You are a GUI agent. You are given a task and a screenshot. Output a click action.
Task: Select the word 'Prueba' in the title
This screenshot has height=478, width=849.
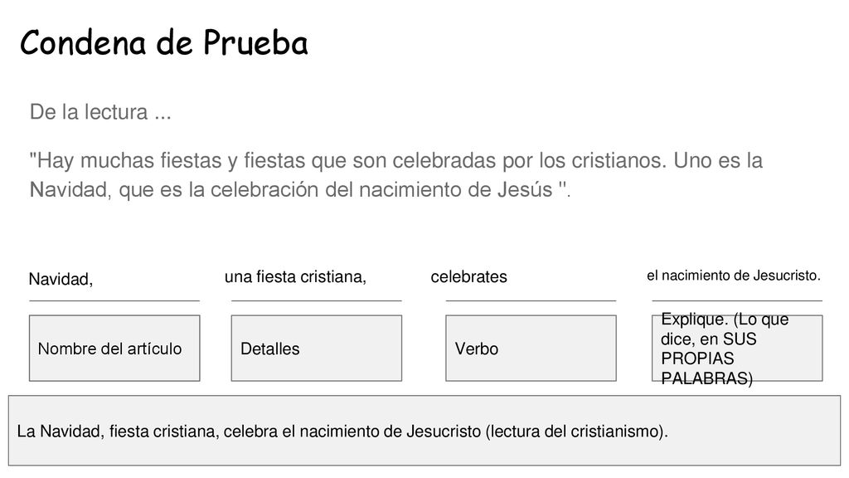pos(255,42)
